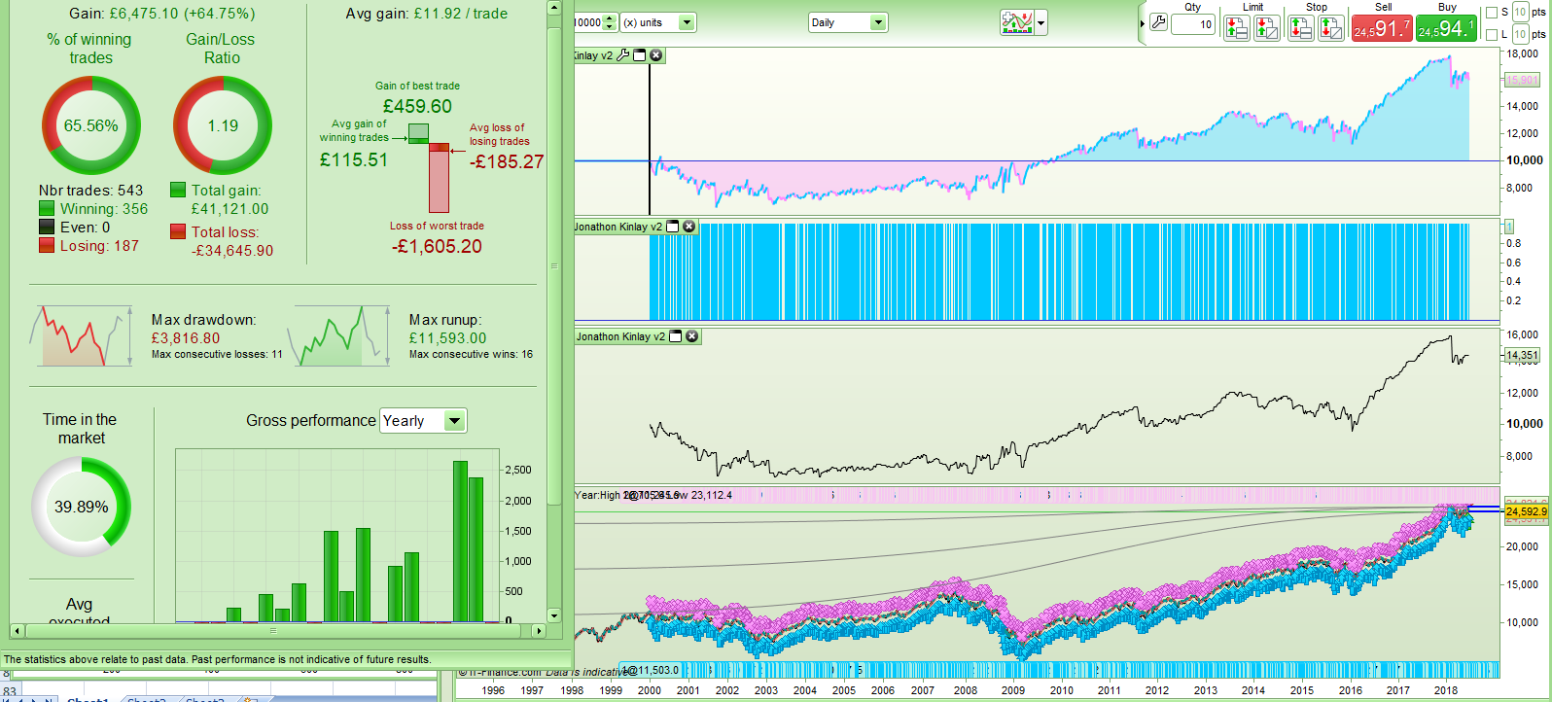Click the left Limit order icon
The width and height of the screenshot is (1552, 702).
click(x=1237, y=28)
